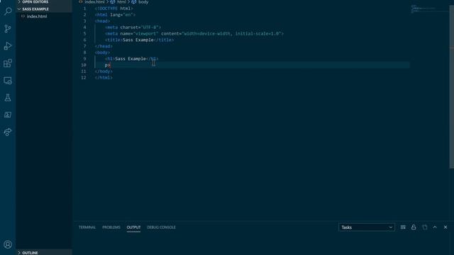Click the h1 'Sass Example' heading text
The image size is (454, 255).
pyautogui.click(x=131, y=59)
